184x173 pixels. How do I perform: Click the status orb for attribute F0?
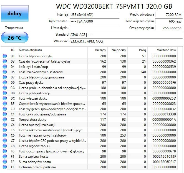[5, 151]
